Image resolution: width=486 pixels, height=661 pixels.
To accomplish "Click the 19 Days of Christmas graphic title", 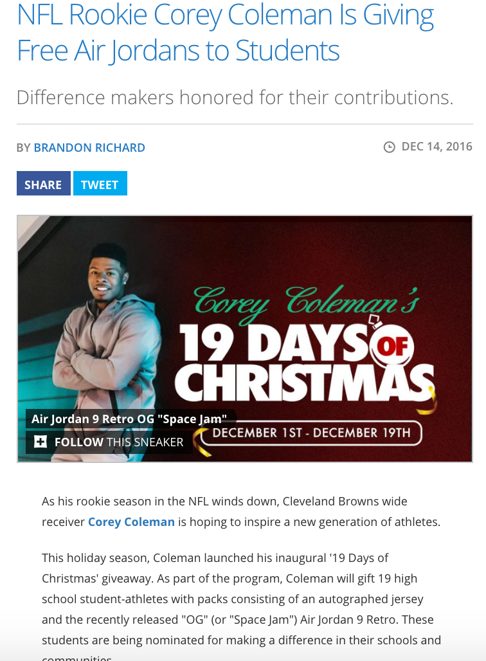I will coord(304,363).
